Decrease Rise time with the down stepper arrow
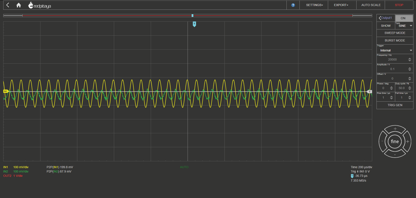This screenshot has width=416, height=198. [x=391, y=99]
